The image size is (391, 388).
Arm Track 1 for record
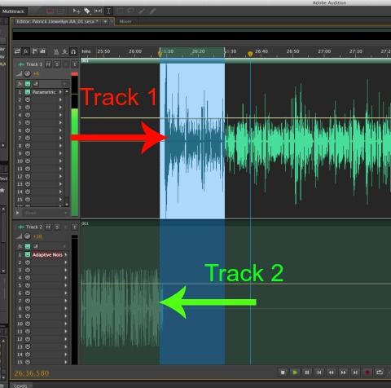coord(65,64)
